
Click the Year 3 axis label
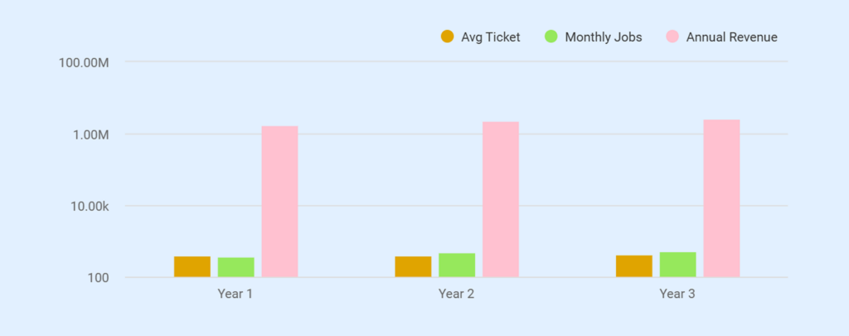click(677, 294)
